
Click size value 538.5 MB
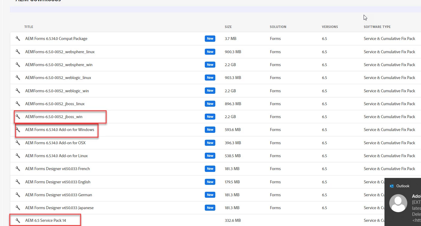point(233,156)
